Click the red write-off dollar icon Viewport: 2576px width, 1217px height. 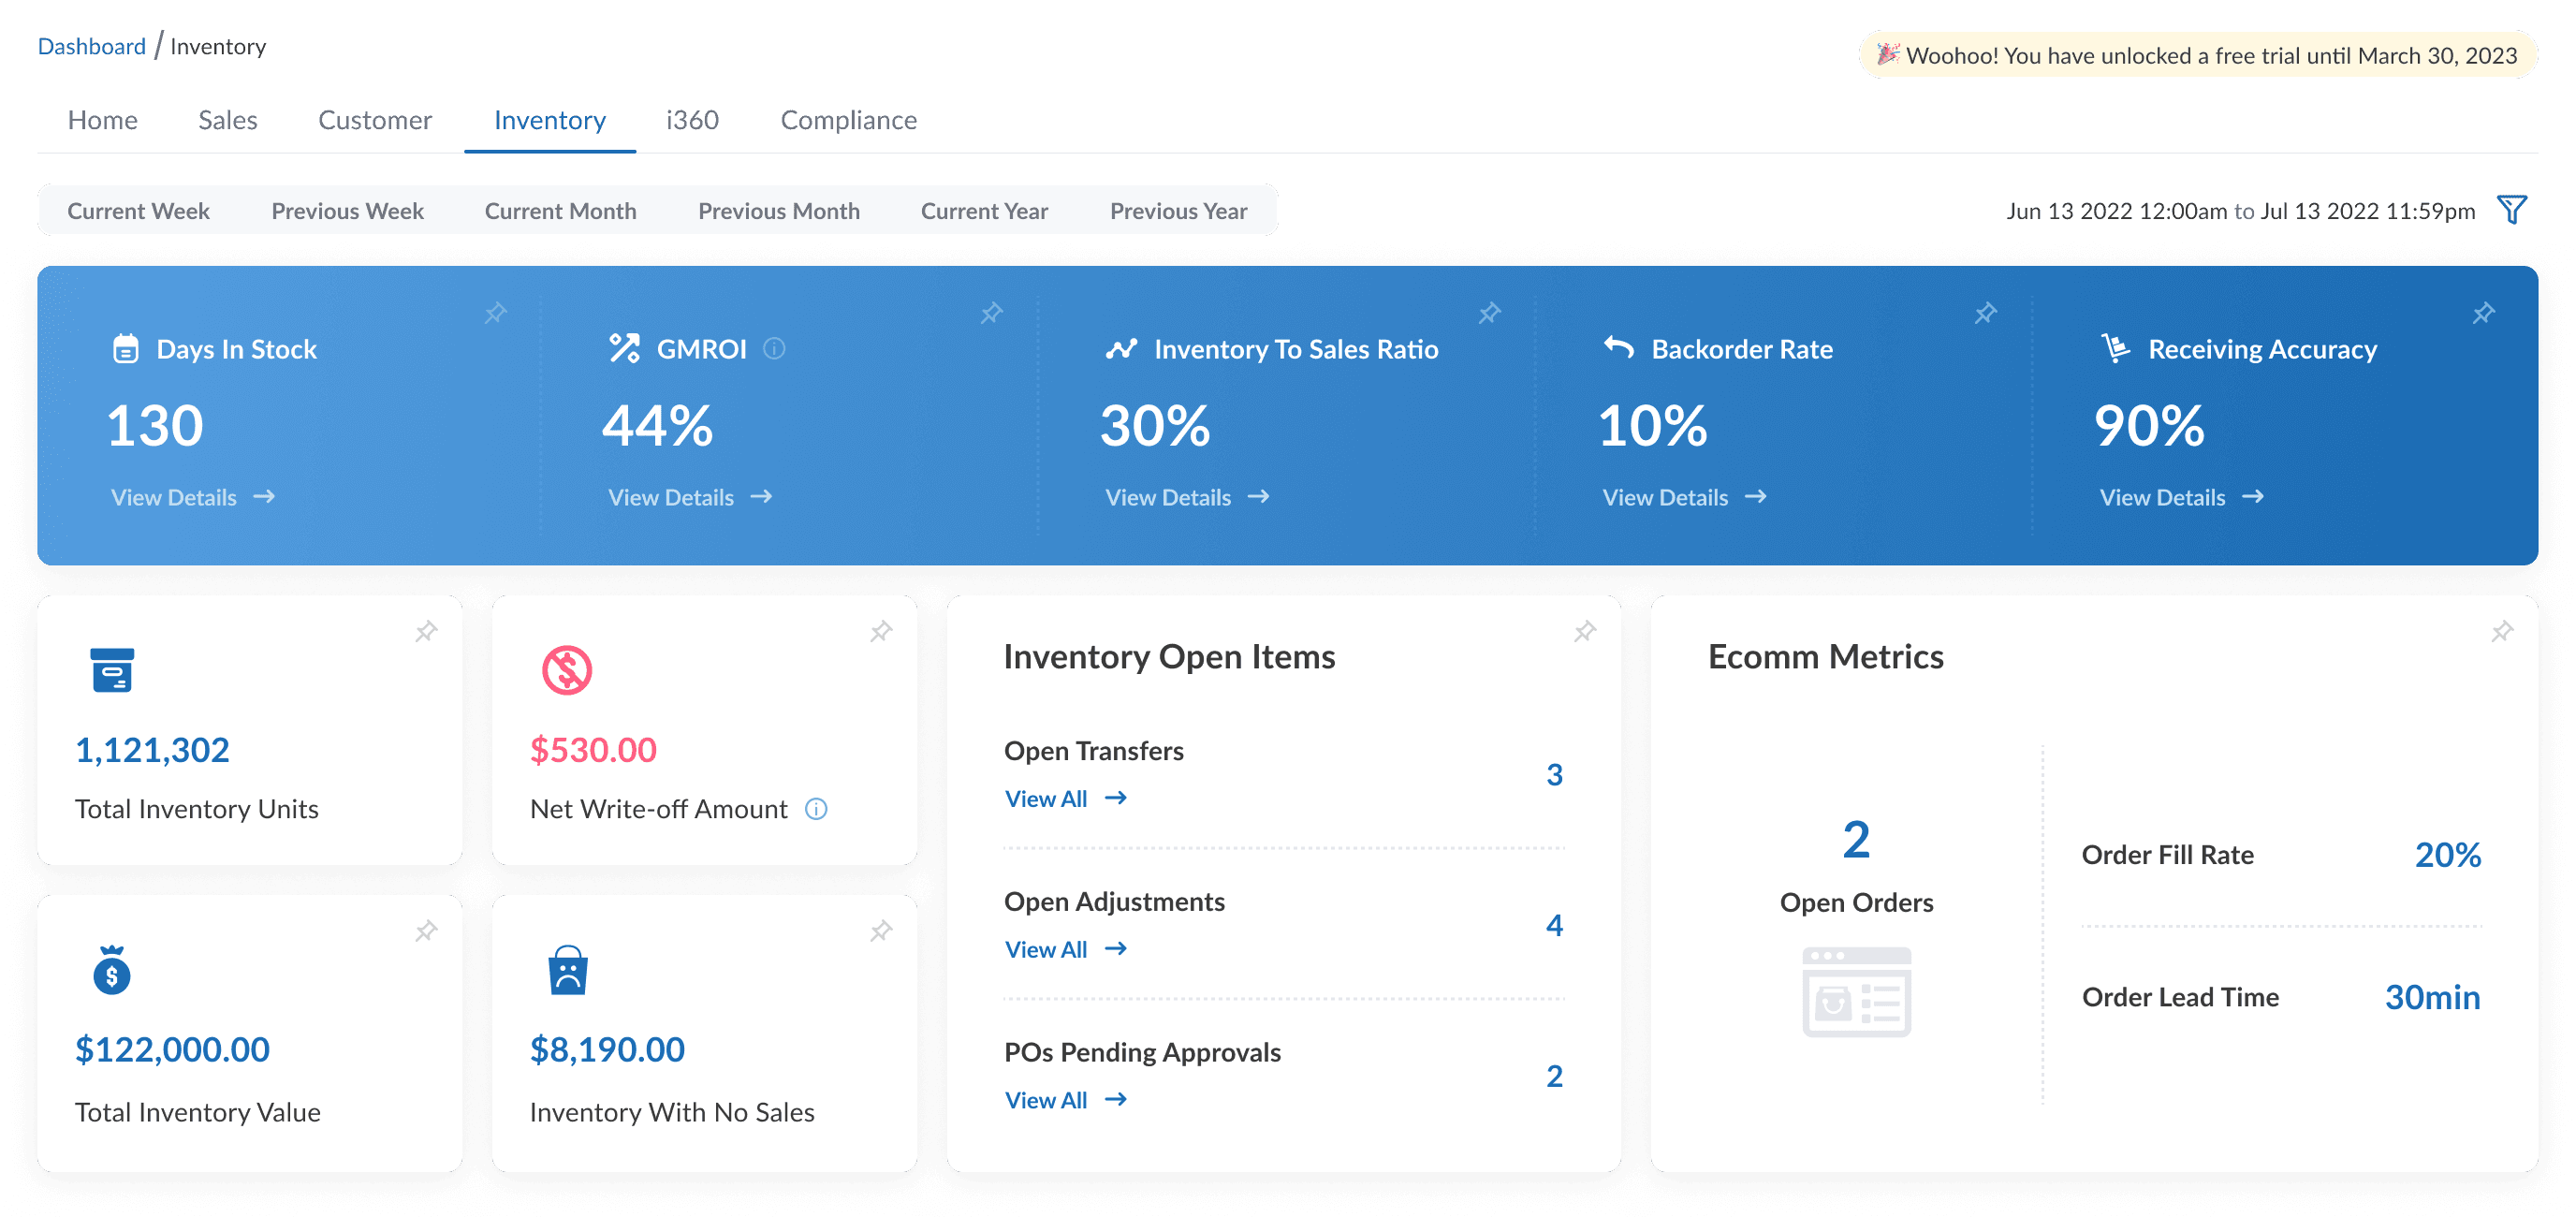(567, 670)
